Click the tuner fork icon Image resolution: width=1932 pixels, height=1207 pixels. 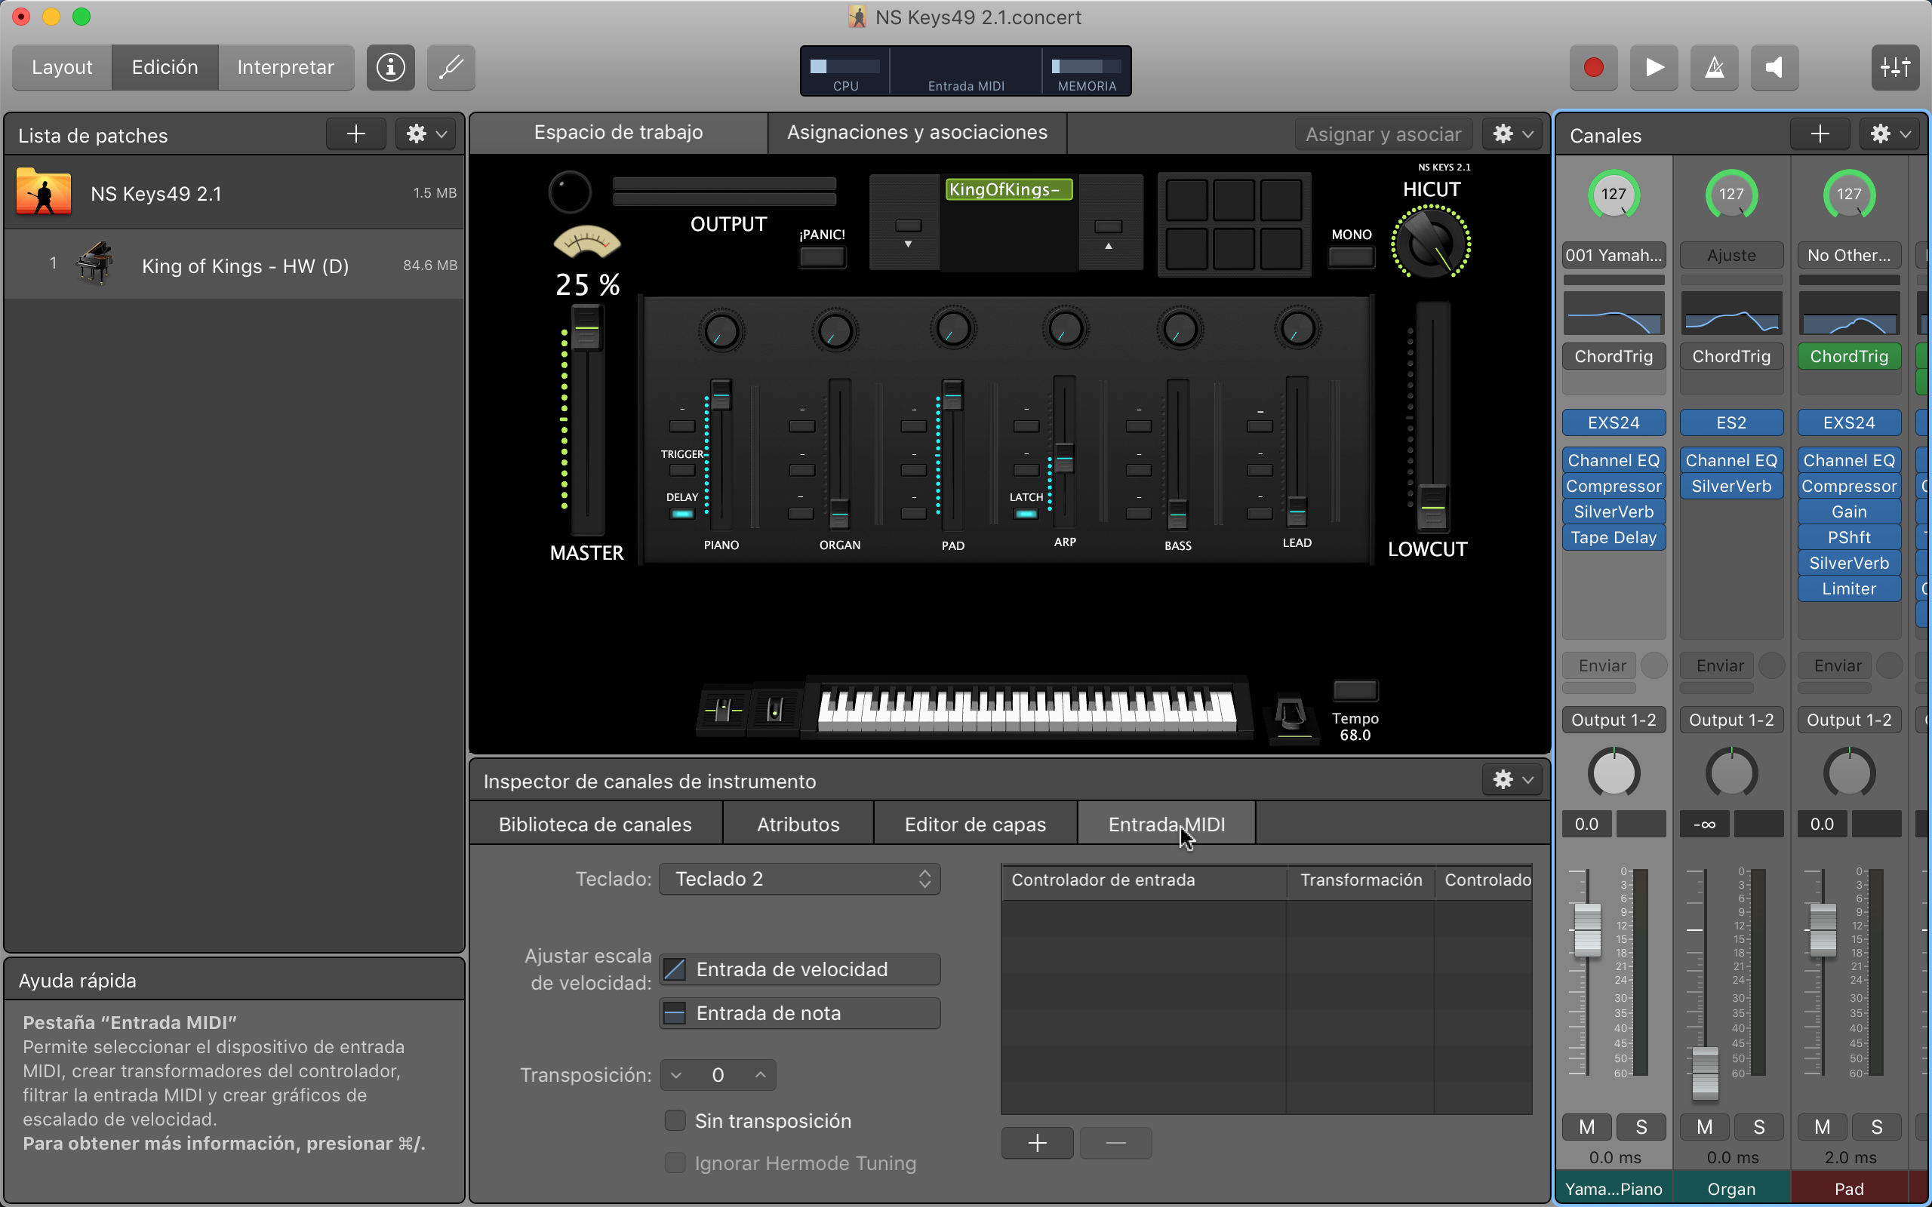(451, 67)
